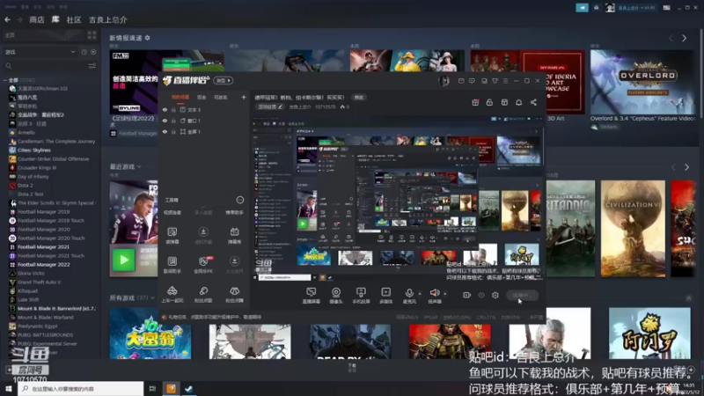The width and height of the screenshot is (704, 396).
Task: Click the start streaming button
Action: (x=522, y=295)
